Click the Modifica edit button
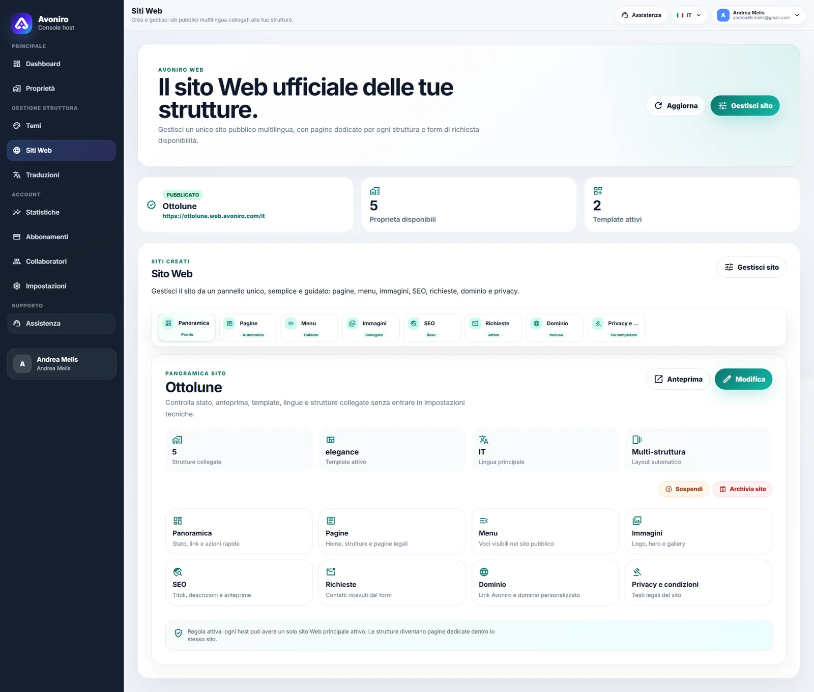 coord(743,379)
